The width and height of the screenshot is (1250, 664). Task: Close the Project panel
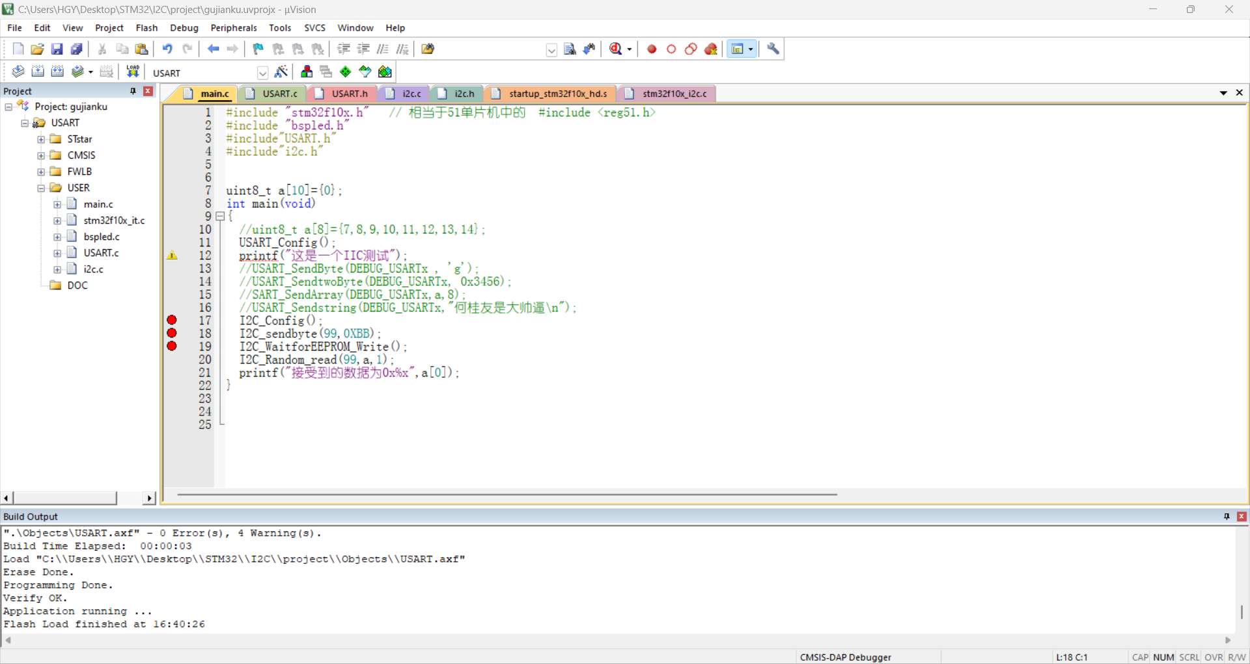148,91
